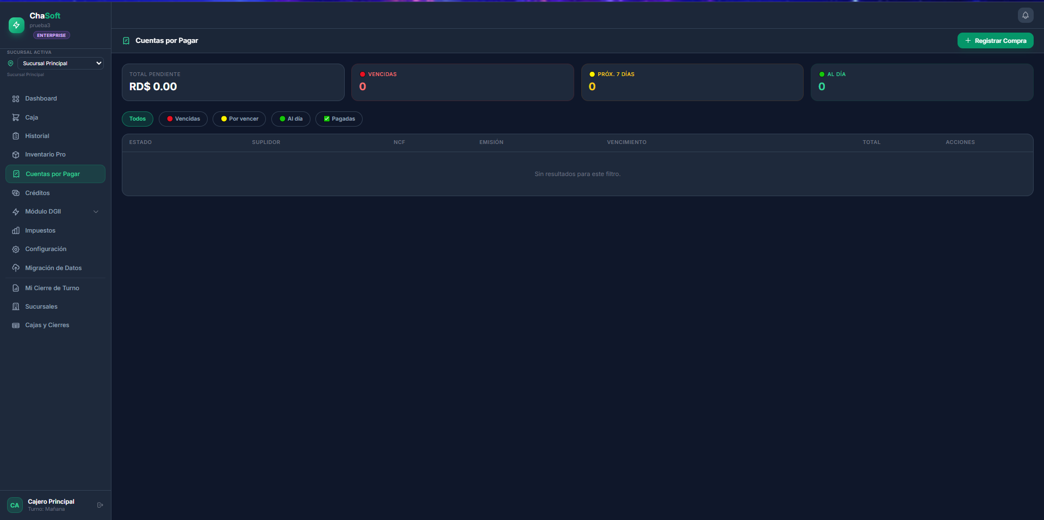Click the logout icon beside Cajero Principal
Image resolution: width=1044 pixels, height=520 pixels.
[x=100, y=505]
